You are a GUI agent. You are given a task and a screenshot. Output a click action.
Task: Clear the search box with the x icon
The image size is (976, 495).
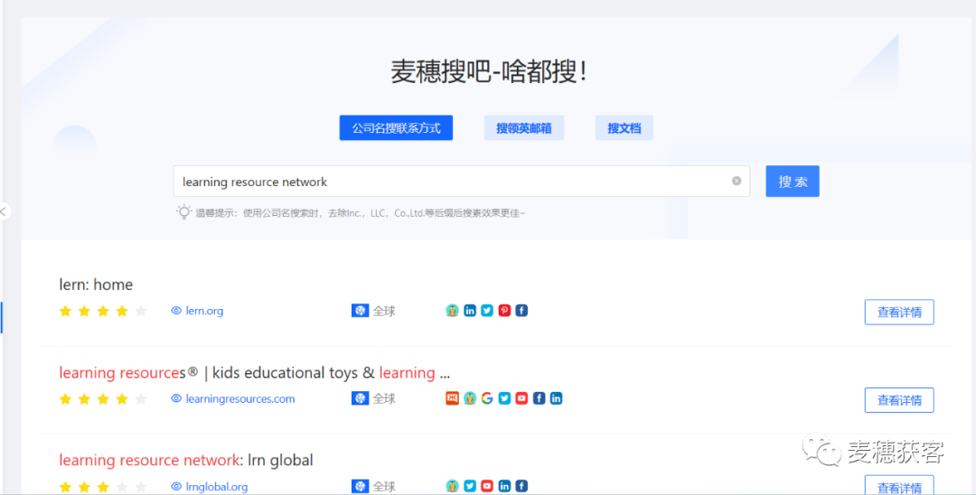click(737, 181)
